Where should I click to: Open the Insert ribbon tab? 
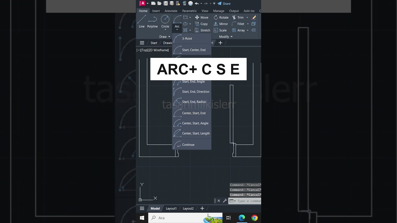(156, 11)
